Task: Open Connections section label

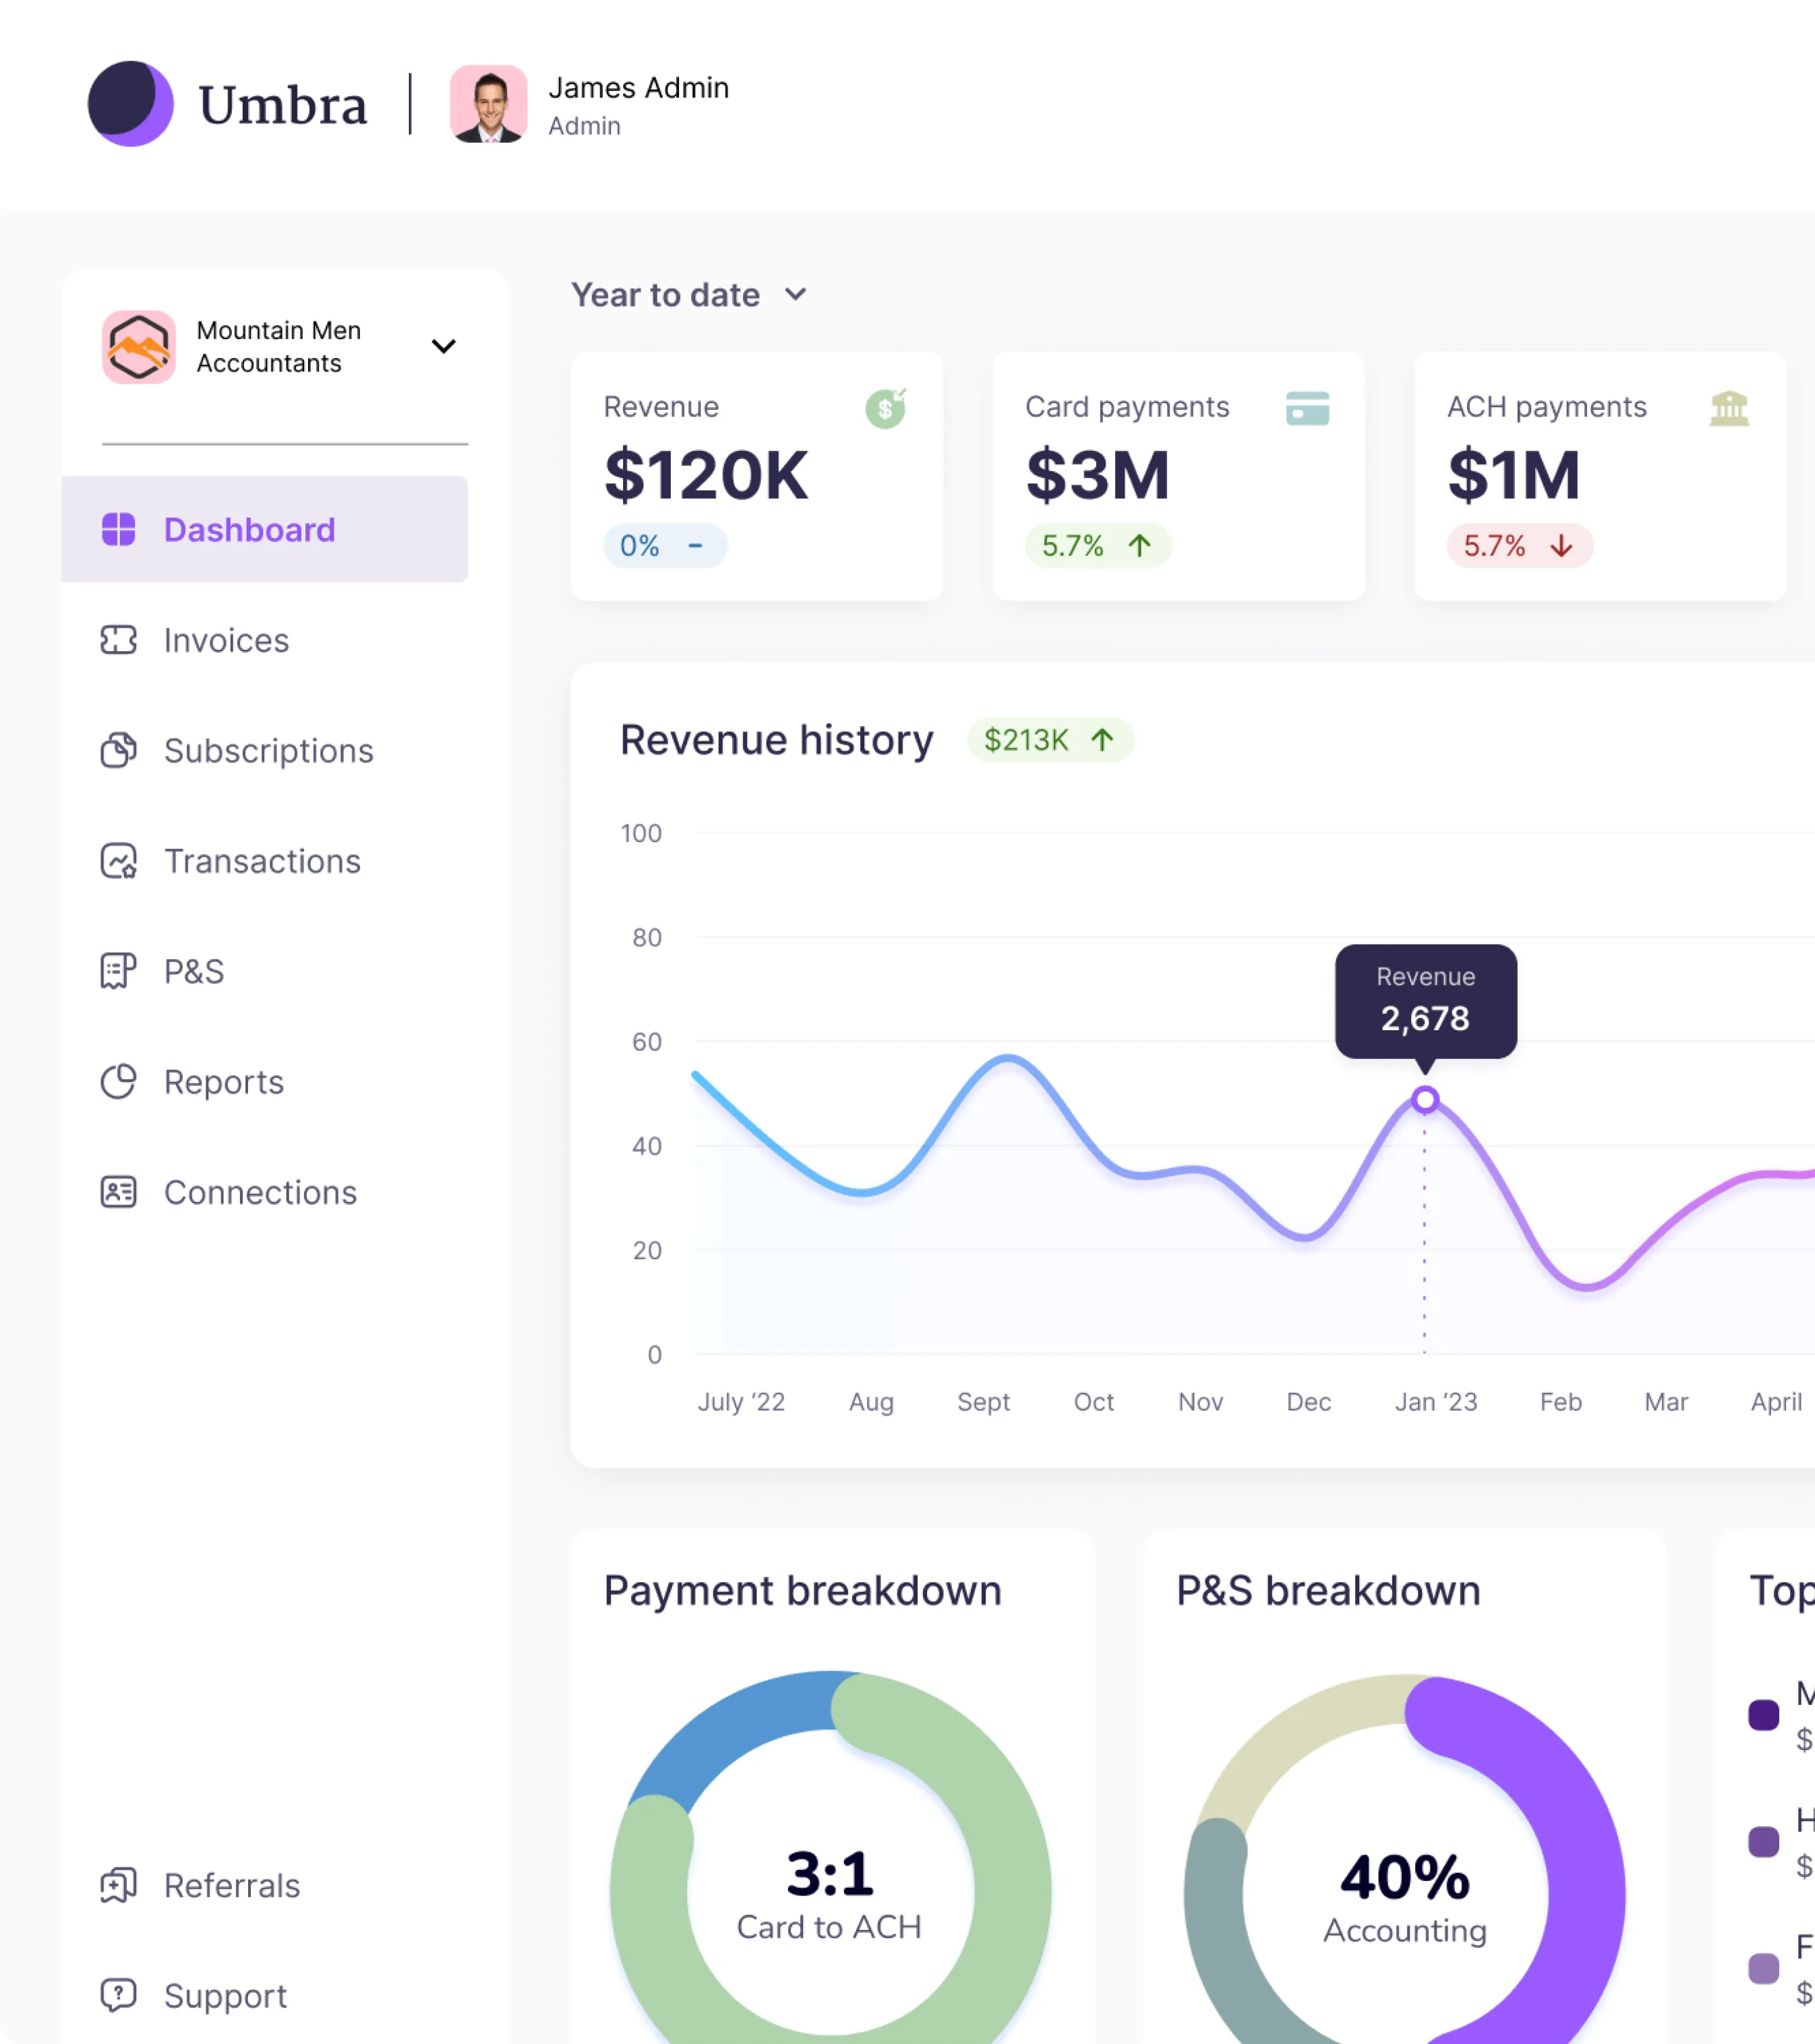Action: (260, 1192)
